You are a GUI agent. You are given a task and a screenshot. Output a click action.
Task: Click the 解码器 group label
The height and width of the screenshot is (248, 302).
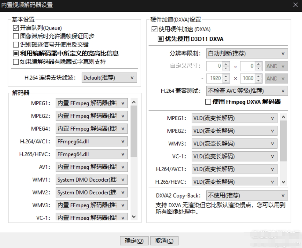pos(21,93)
